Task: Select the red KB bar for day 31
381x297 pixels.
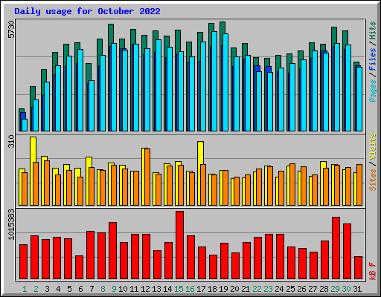Action: coord(359,268)
